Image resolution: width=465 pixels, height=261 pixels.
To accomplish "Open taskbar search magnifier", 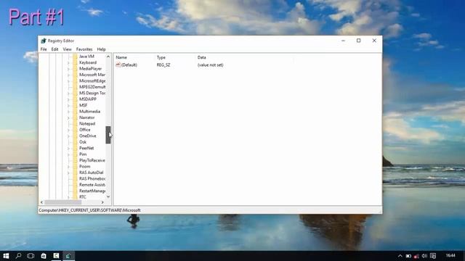I will (x=18, y=256).
